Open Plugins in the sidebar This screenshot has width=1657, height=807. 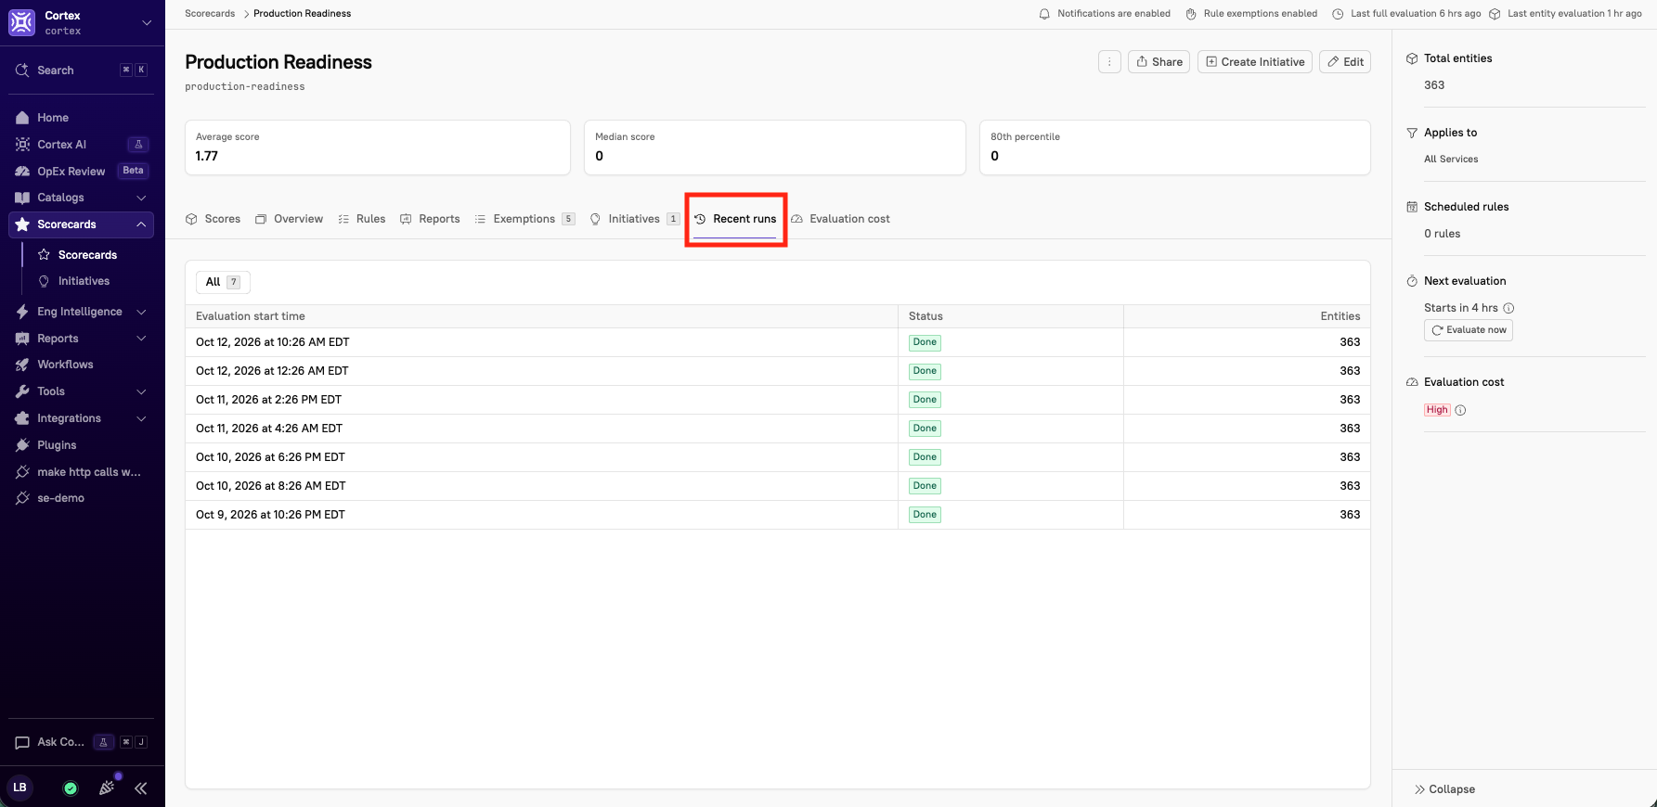82,445
